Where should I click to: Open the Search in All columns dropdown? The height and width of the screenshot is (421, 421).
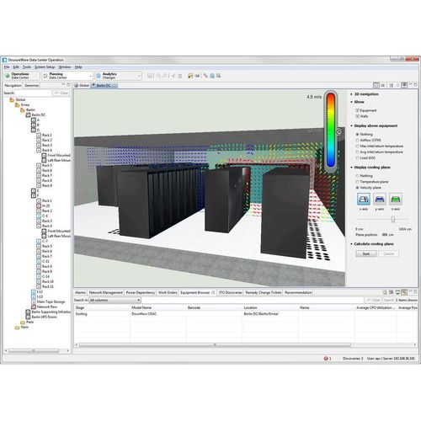click(115, 301)
